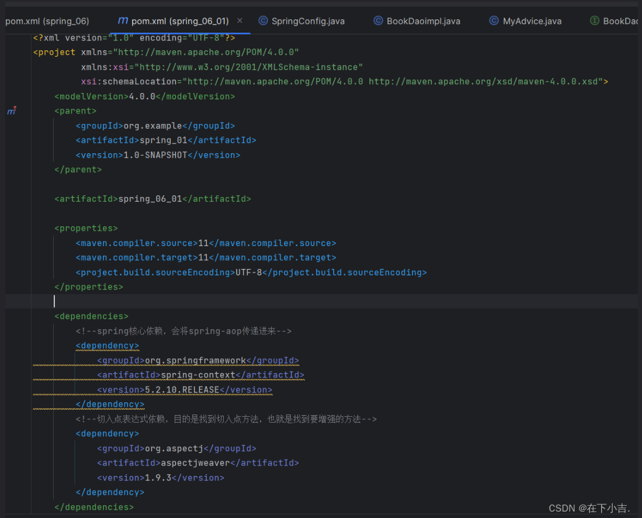Click the interface icon on BookDao tab
The height and width of the screenshot is (518, 642).
(x=594, y=20)
